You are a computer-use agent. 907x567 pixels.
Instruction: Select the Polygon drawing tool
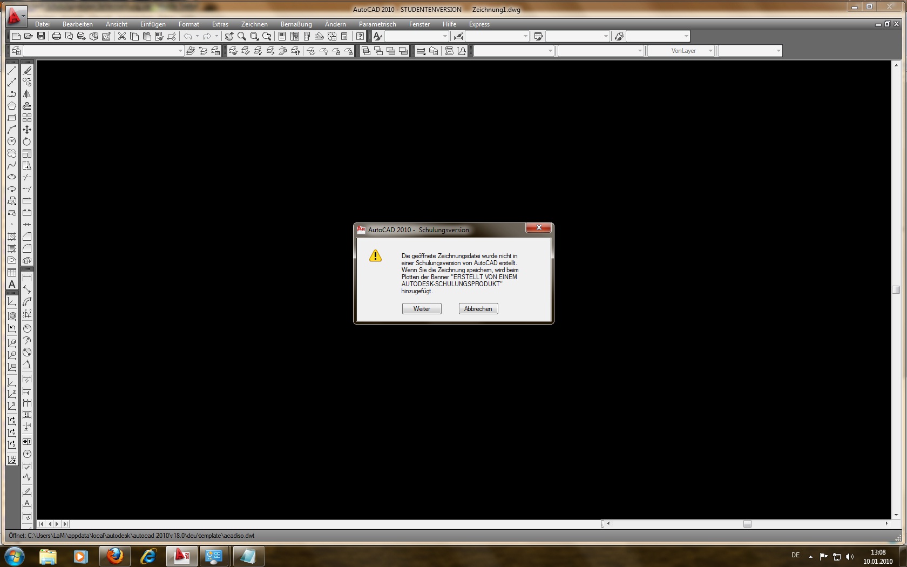click(12, 106)
